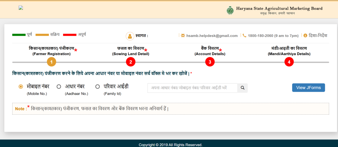Open the Mandi/Aarthiya Details step label
This screenshot has height=147, width=338.
[289, 51]
